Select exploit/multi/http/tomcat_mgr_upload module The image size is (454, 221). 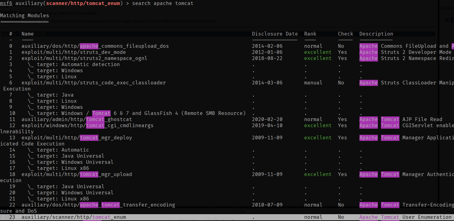pyautogui.click(x=77, y=174)
